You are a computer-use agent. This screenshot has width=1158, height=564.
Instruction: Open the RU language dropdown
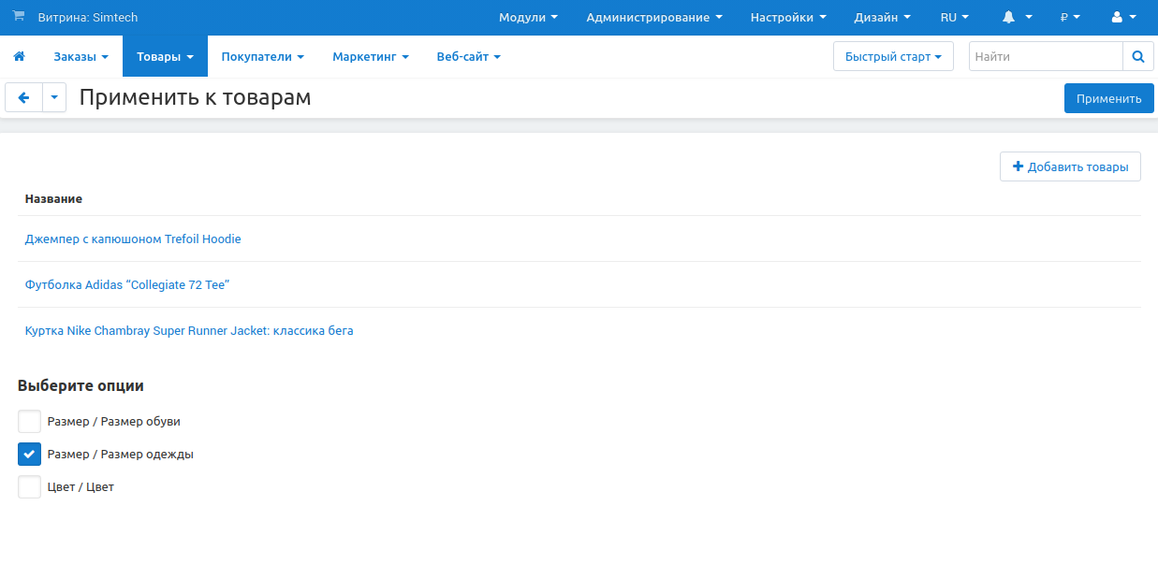pos(954,18)
